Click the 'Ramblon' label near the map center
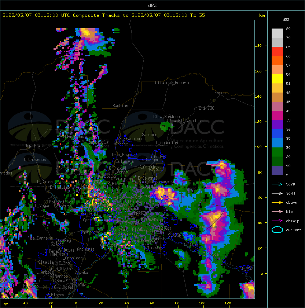Screen dimensions: 305x308 click(120, 106)
